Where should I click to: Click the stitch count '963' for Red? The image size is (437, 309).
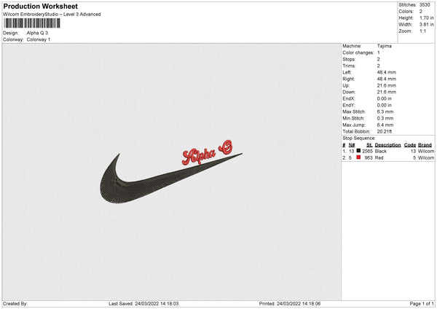pos(369,158)
